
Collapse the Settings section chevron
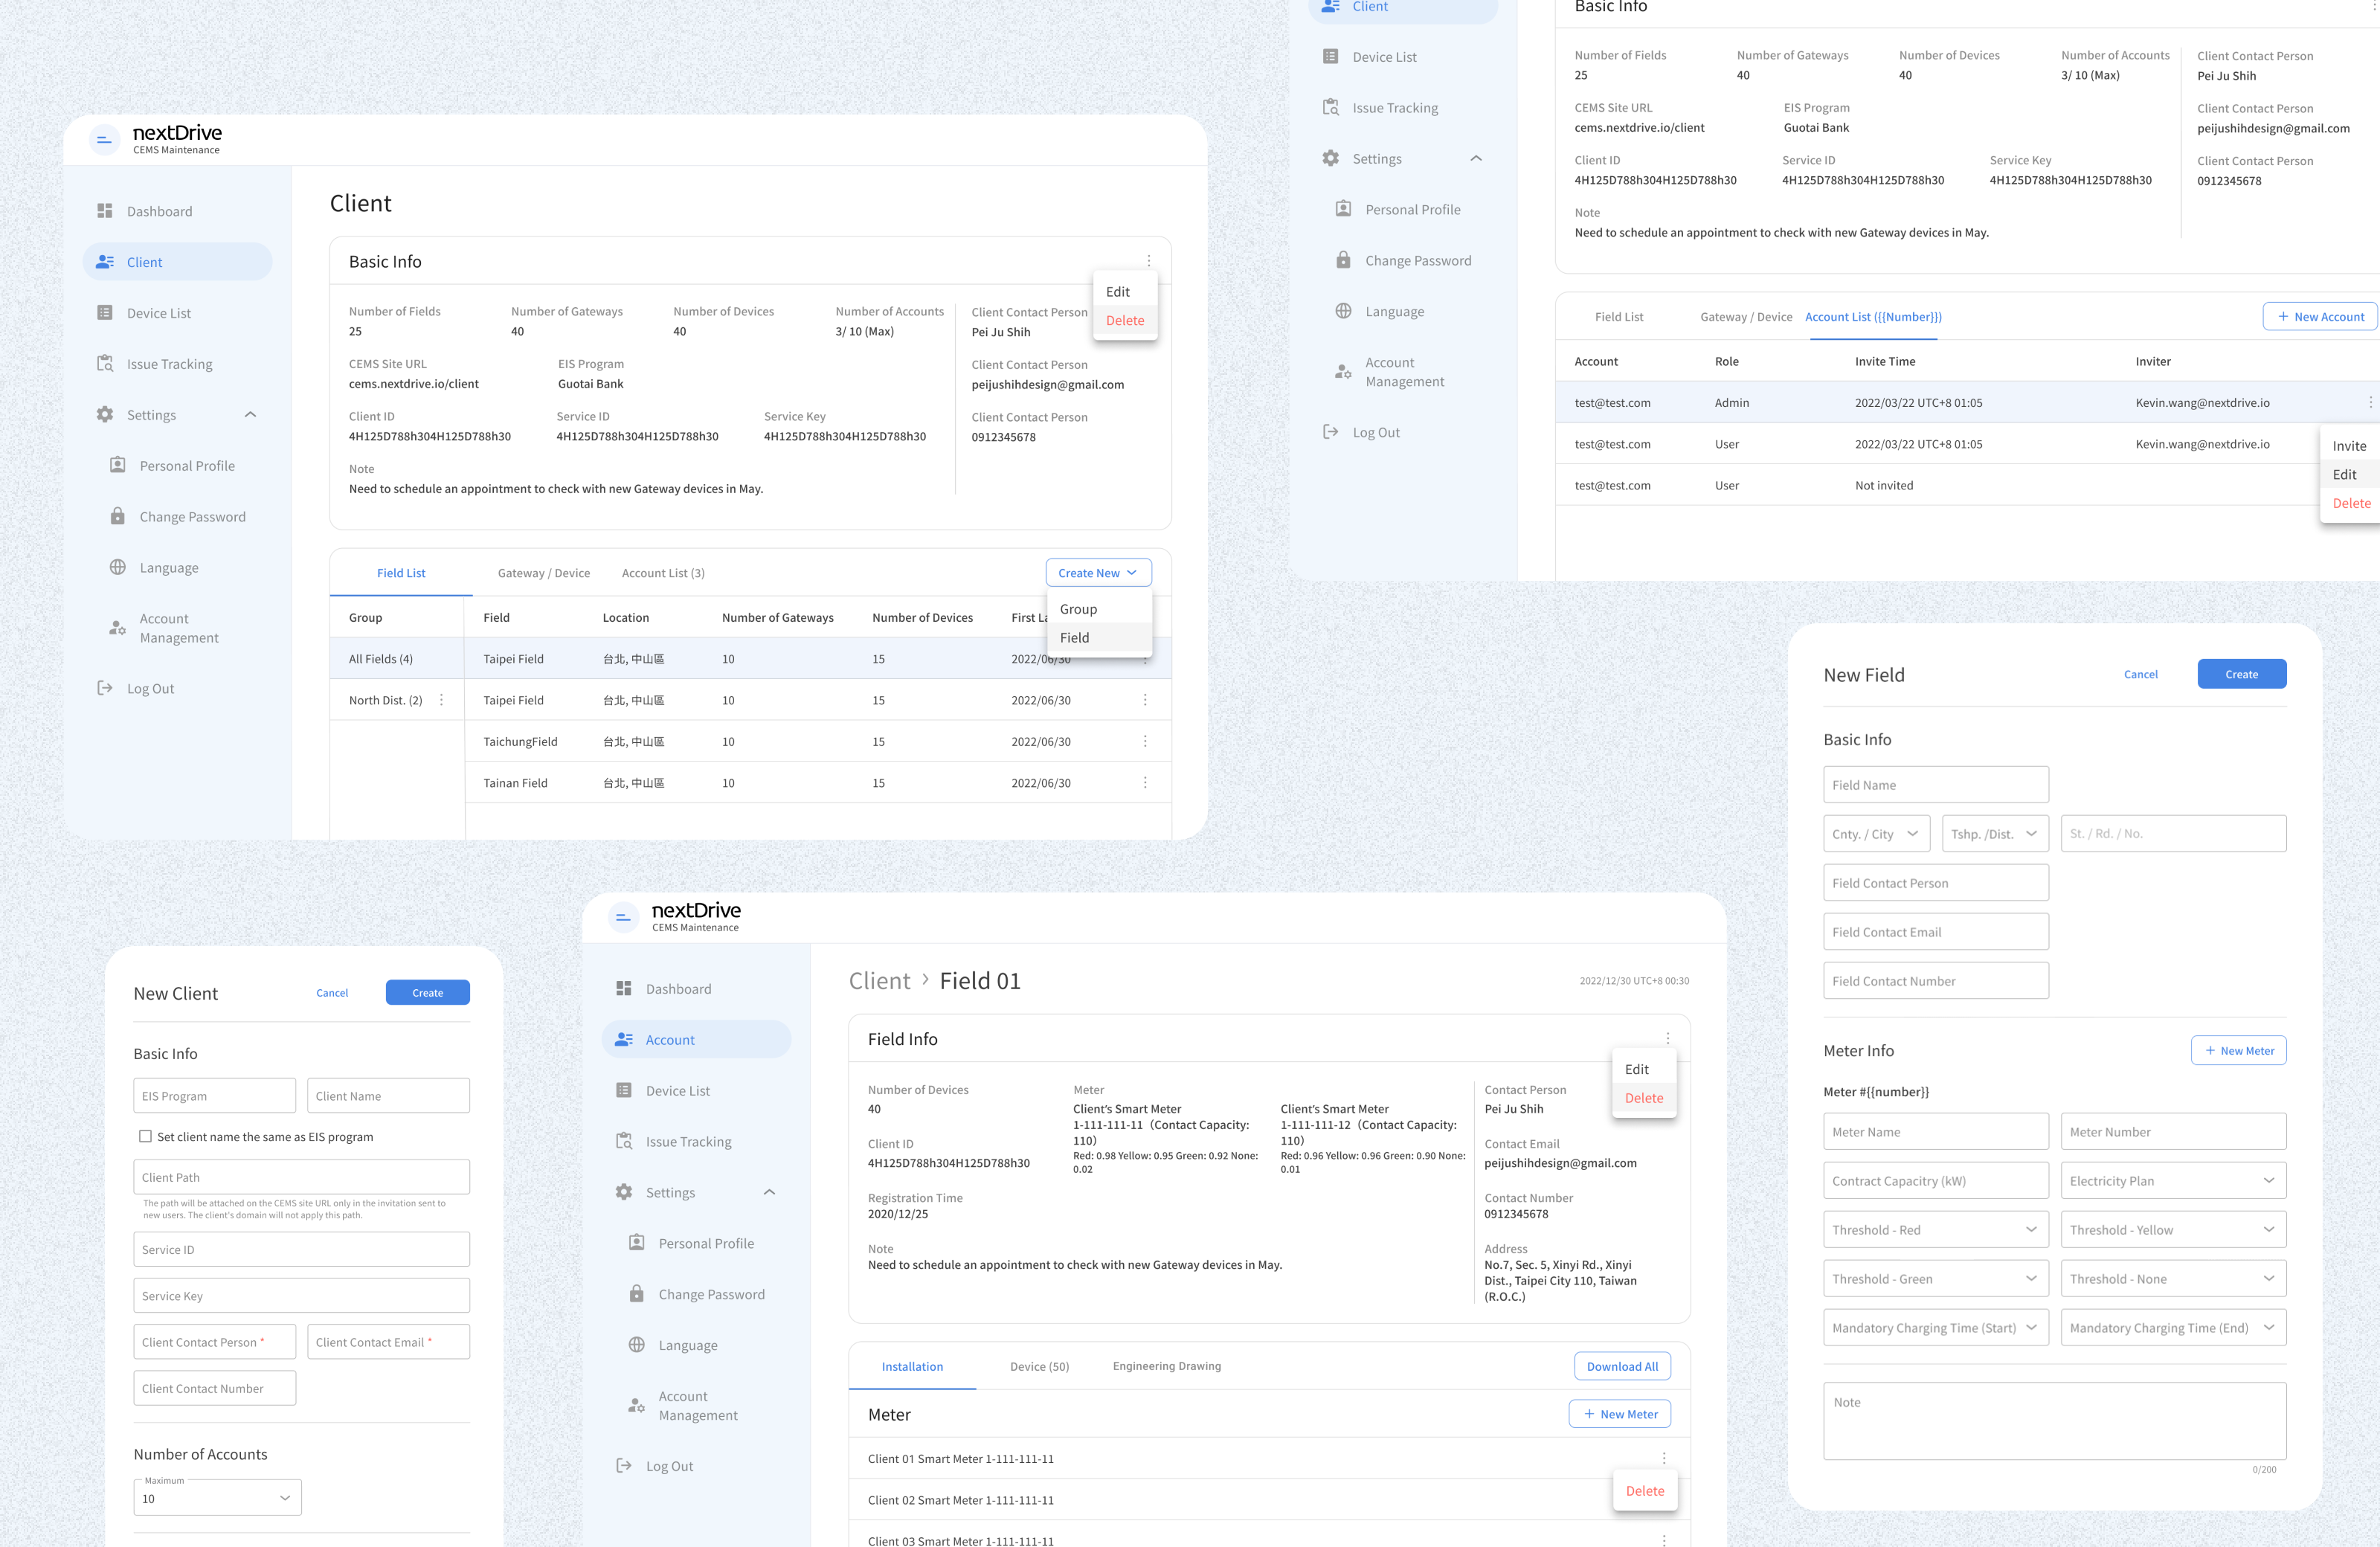click(x=250, y=415)
